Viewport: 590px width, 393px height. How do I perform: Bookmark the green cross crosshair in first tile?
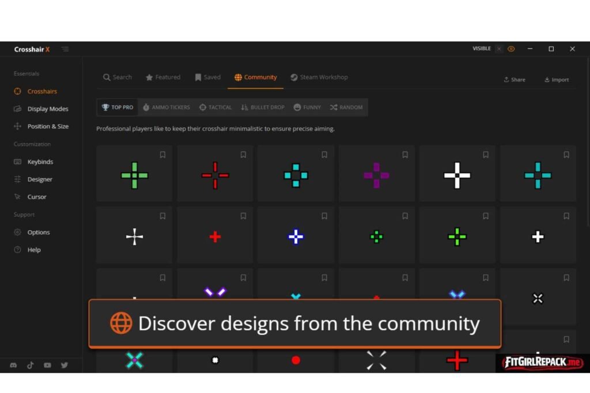[162, 155]
